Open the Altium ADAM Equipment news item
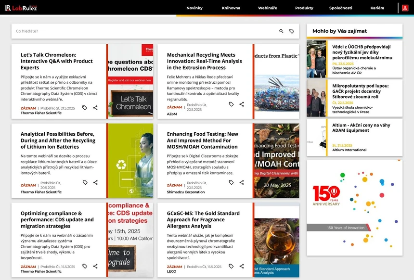The image size is (414, 280). [x=361, y=128]
